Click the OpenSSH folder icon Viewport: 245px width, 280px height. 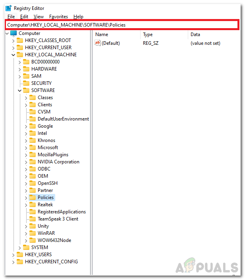tap(33, 183)
